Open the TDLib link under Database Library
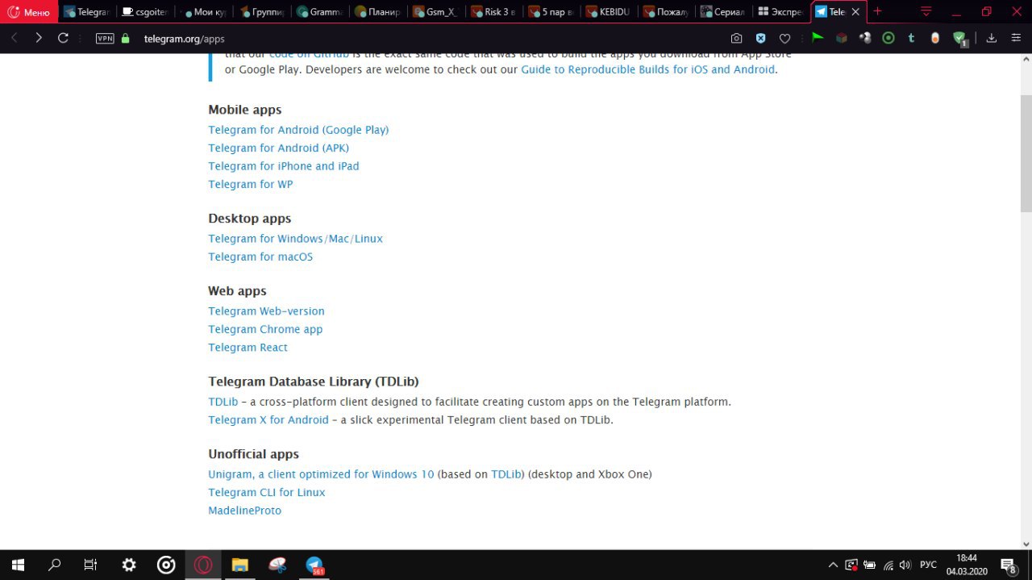1032x580 pixels. (x=223, y=402)
